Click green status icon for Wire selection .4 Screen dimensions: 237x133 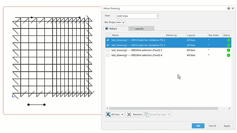pos(228,55)
